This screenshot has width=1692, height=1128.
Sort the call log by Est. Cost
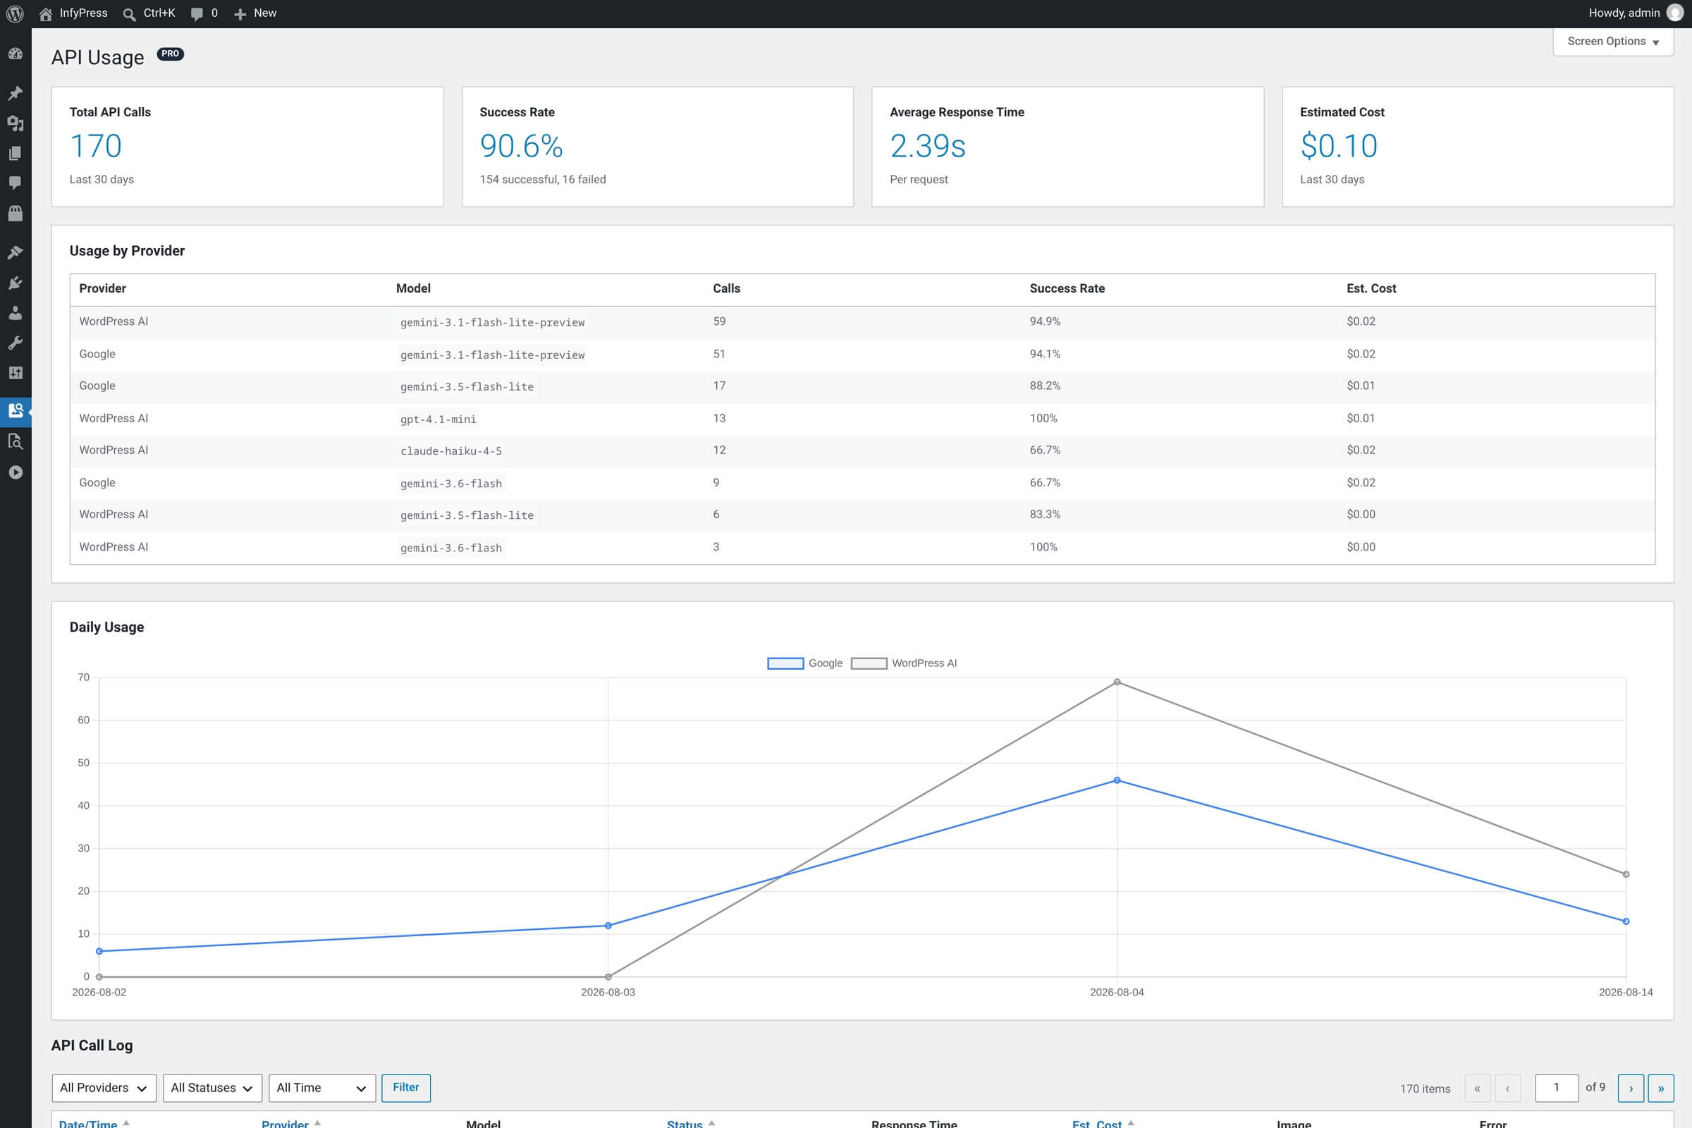tap(1103, 1123)
